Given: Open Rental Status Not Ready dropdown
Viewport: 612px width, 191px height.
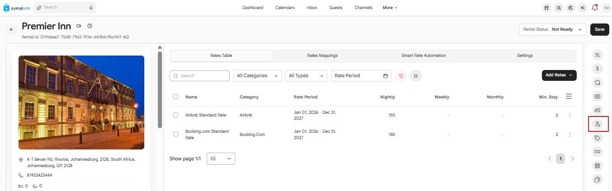Looking at the screenshot, I should (553, 29).
